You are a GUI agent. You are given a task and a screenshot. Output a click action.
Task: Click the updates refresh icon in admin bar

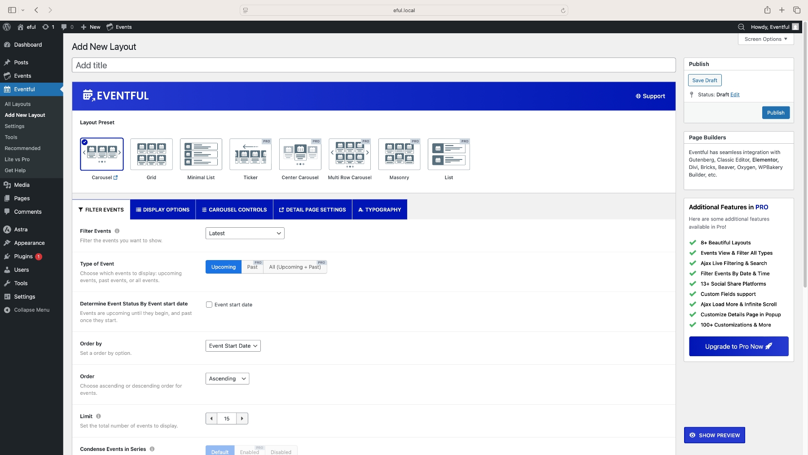pos(45,27)
